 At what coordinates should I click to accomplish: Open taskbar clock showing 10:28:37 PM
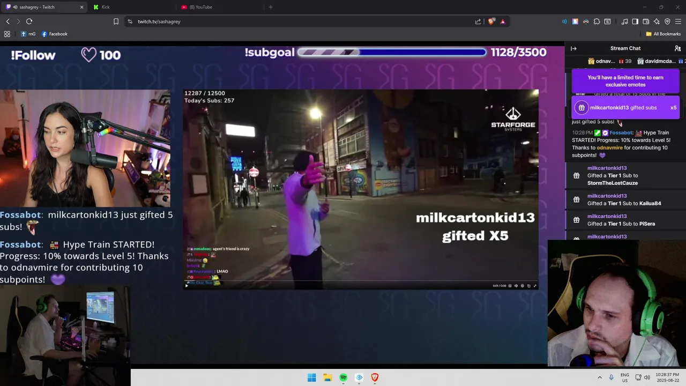[x=667, y=377]
